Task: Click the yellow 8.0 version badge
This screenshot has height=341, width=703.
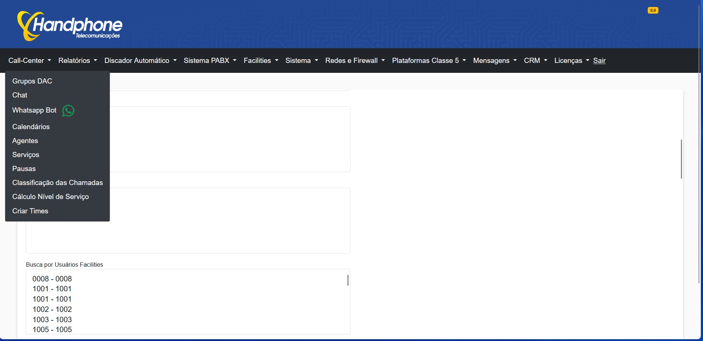Action: [x=653, y=10]
